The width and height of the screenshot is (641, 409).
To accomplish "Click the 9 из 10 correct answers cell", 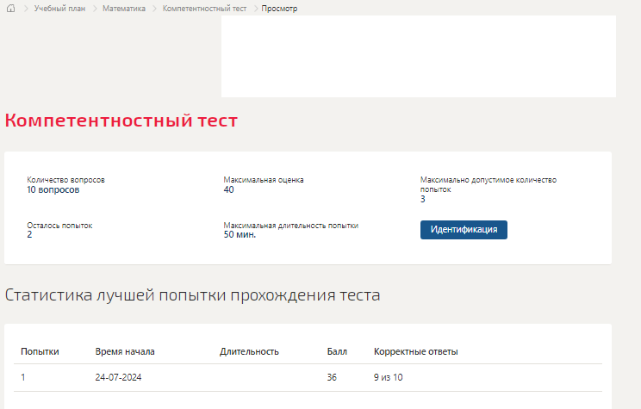I will [x=388, y=378].
